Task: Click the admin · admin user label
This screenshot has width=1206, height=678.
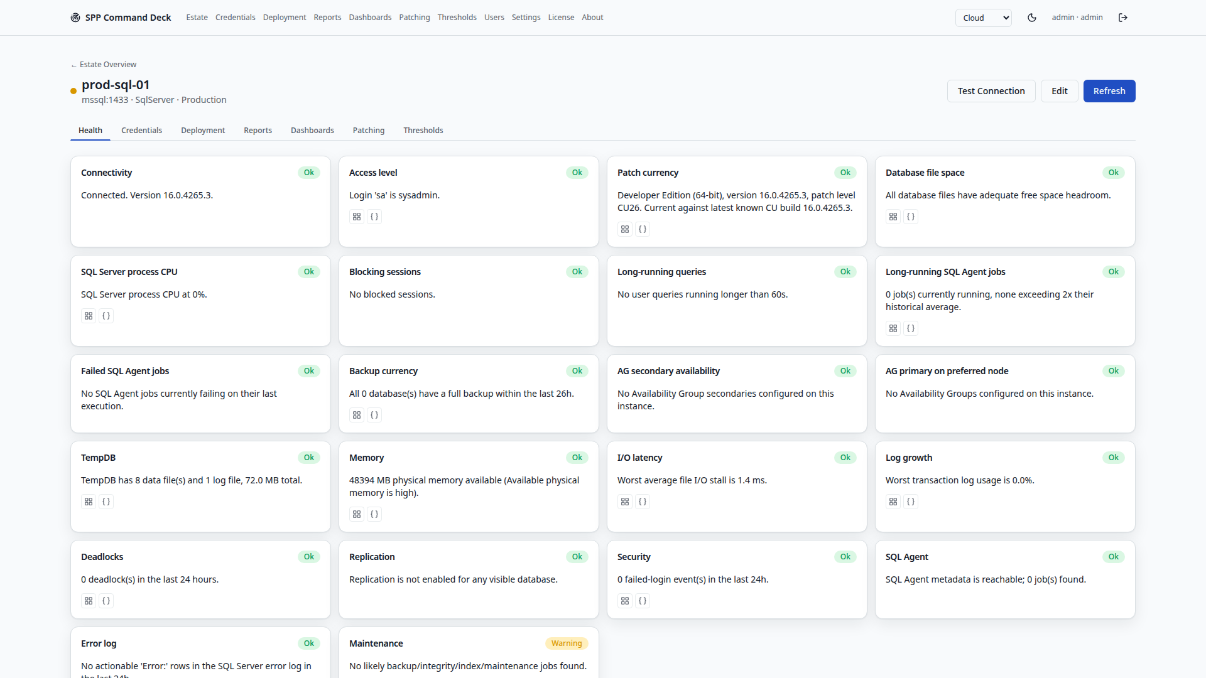Action: click(x=1077, y=18)
